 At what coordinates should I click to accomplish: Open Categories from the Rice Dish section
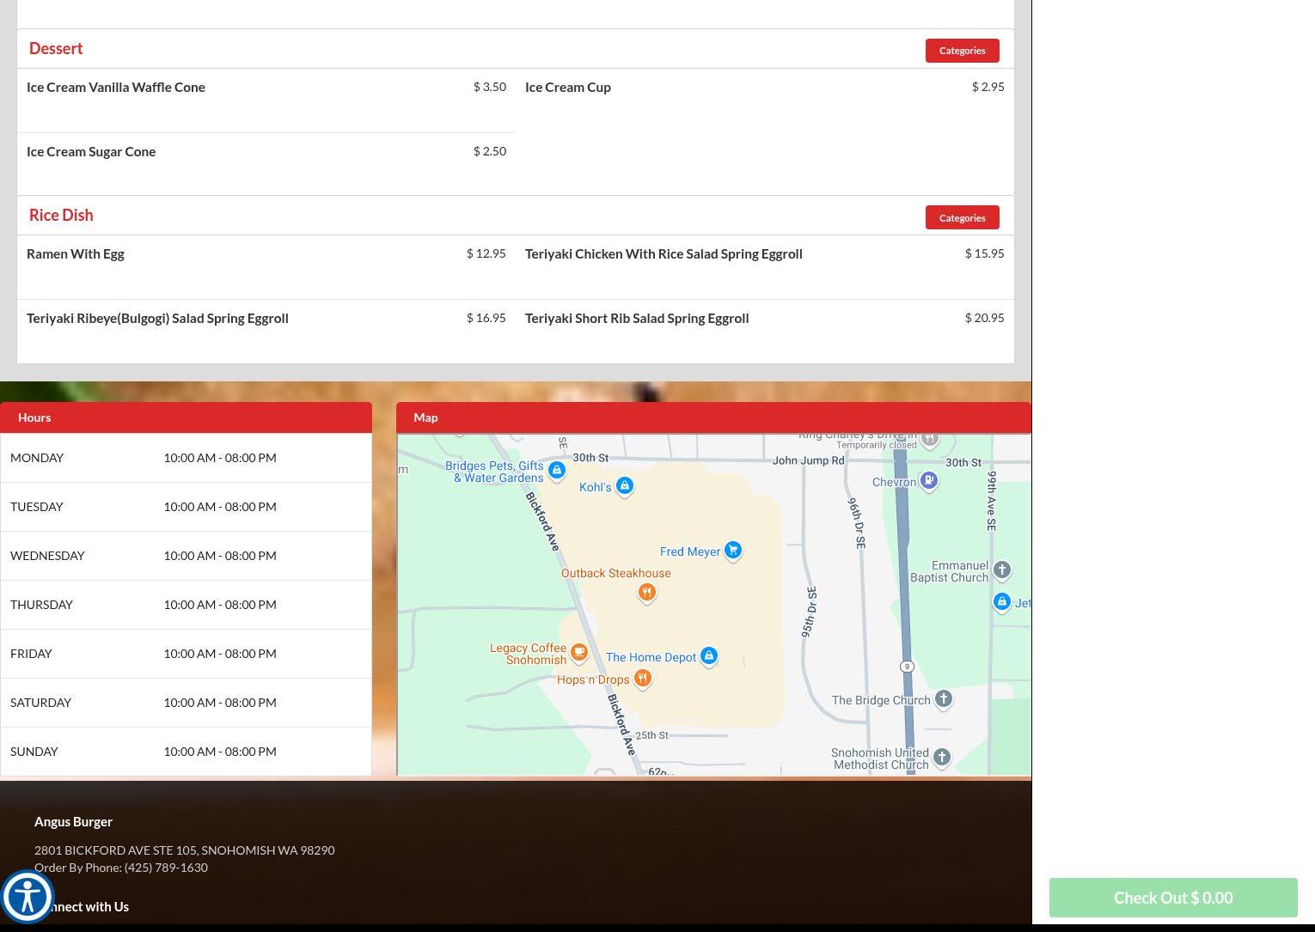pyautogui.click(x=962, y=217)
